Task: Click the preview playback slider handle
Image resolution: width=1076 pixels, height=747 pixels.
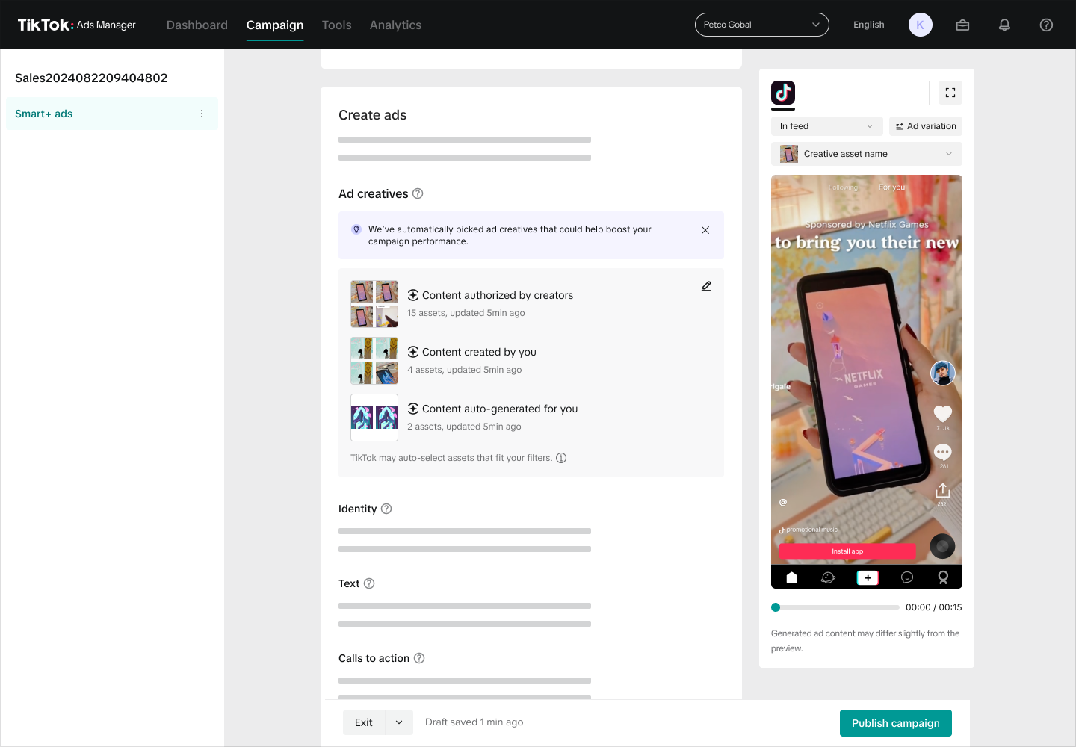Action: 776,607
